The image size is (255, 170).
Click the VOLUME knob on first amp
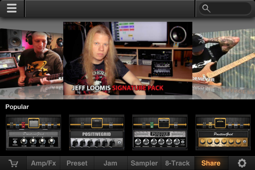tap(24, 141)
